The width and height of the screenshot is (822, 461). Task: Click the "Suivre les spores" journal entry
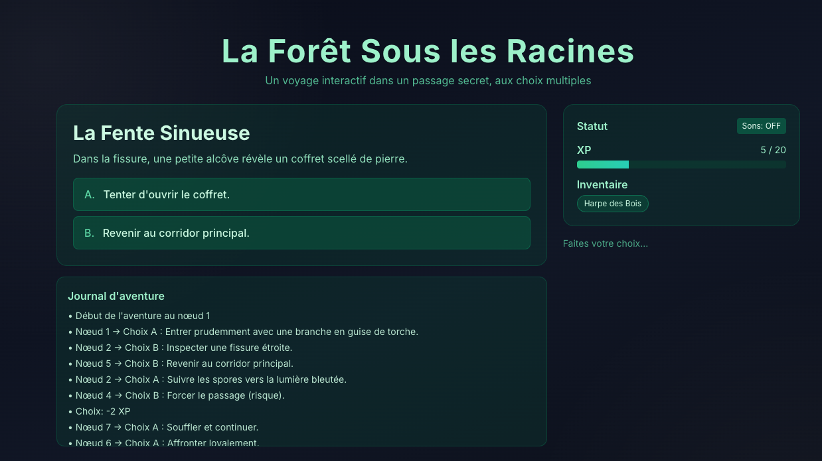click(x=210, y=379)
